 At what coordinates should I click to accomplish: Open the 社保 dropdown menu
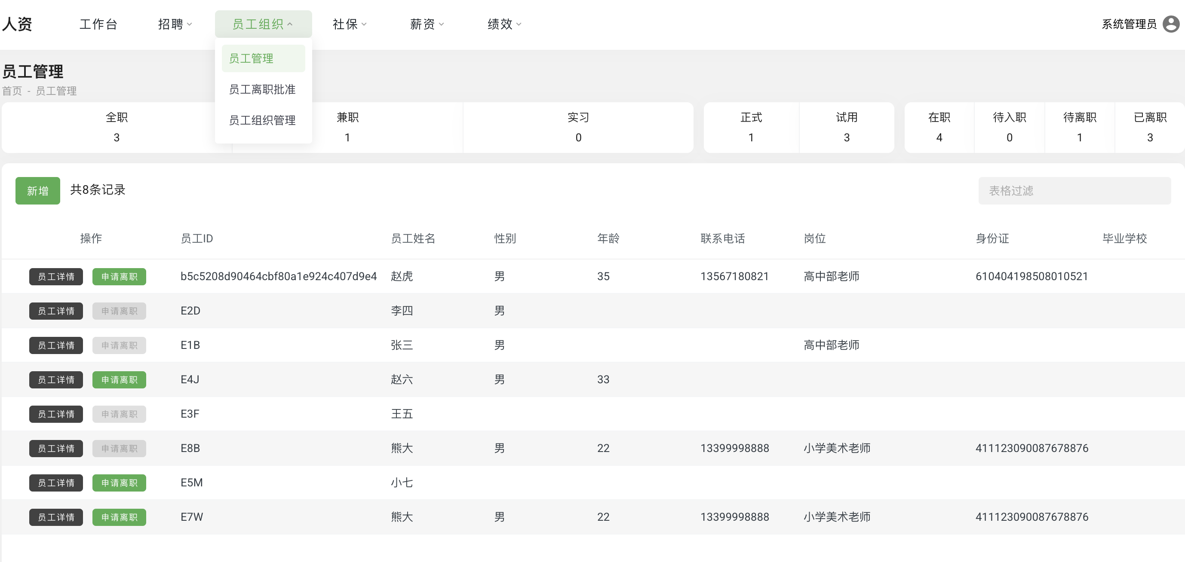[349, 24]
